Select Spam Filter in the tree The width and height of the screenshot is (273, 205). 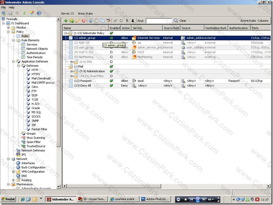click(x=33, y=142)
